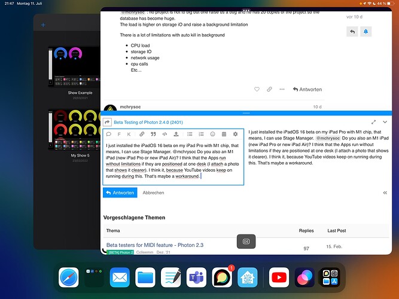Apply bold (F) formatting in composer

(x=119, y=134)
